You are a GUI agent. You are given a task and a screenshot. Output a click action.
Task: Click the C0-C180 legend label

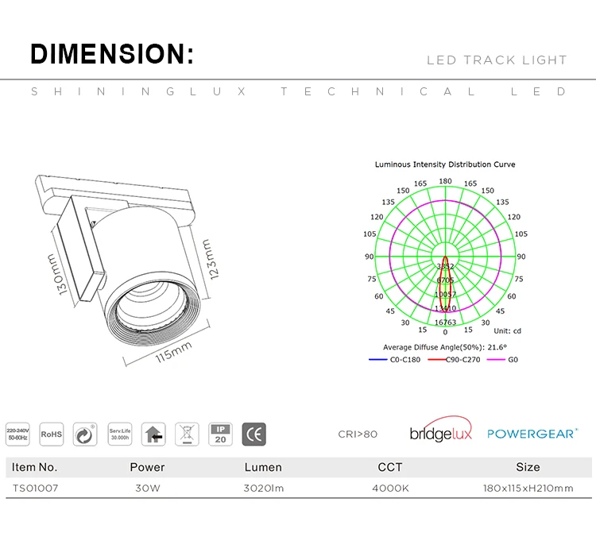(x=405, y=359)
